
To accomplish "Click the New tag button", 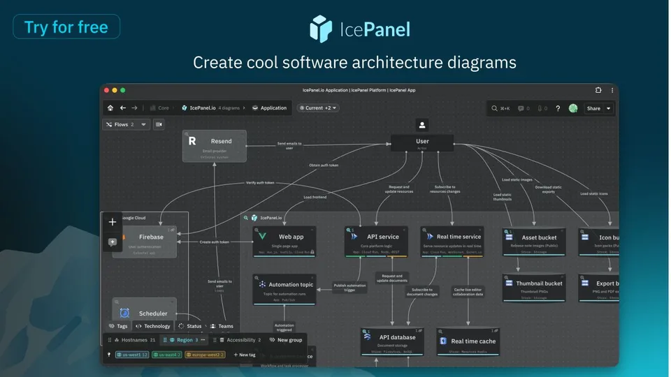I will [x=245, y=355].
